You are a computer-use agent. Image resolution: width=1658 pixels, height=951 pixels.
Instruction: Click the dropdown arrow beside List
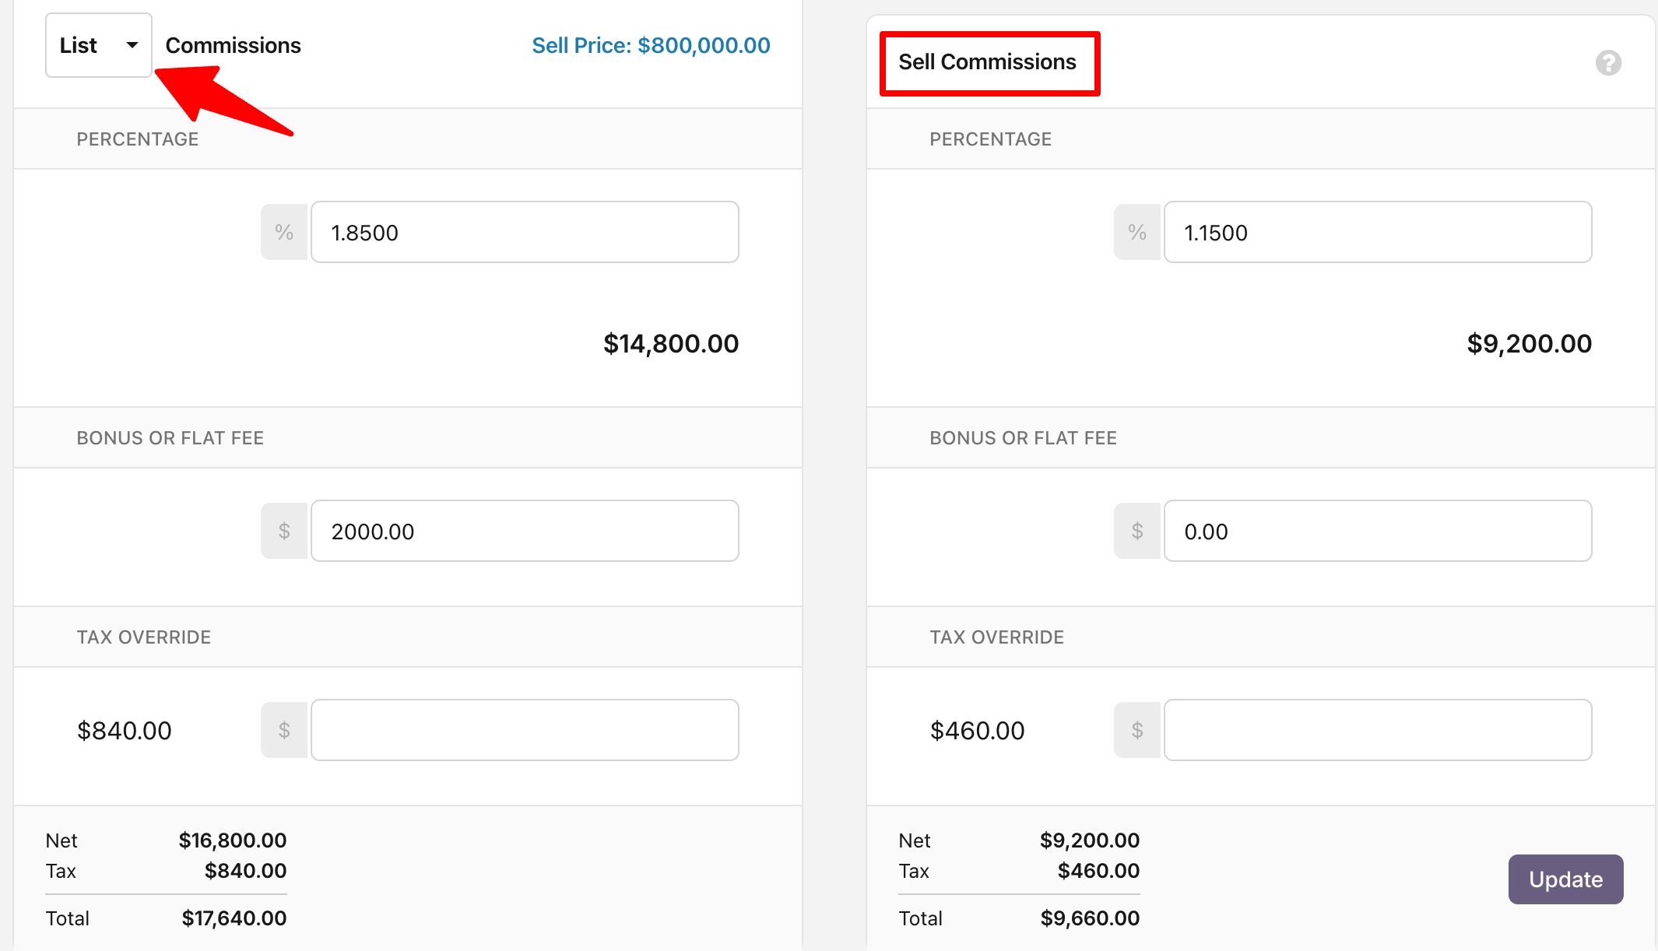tap(132, 45)
